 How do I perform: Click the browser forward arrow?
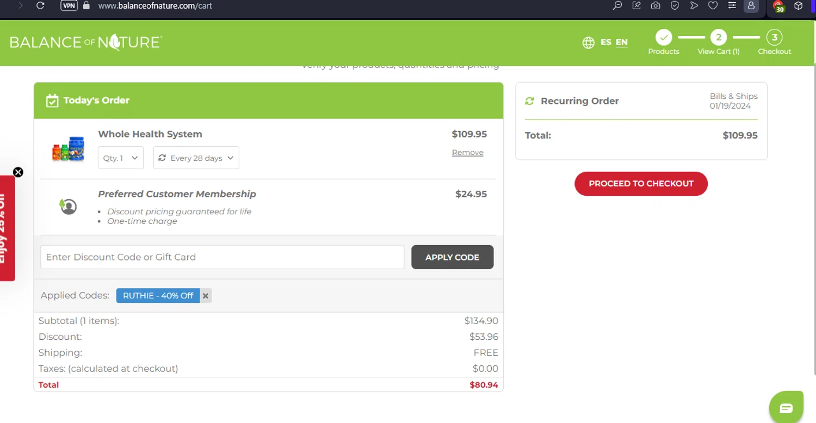[x=21, y=5]
